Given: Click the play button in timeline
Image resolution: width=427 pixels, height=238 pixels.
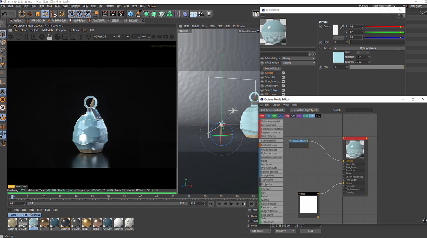Looking at the screenshot, I should point(231,204).
